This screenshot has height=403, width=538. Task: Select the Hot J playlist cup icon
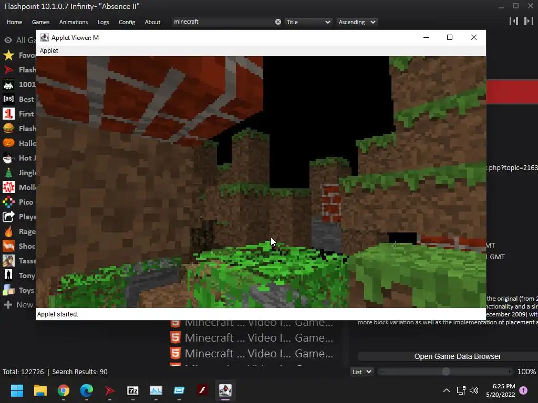click(8, 158)
